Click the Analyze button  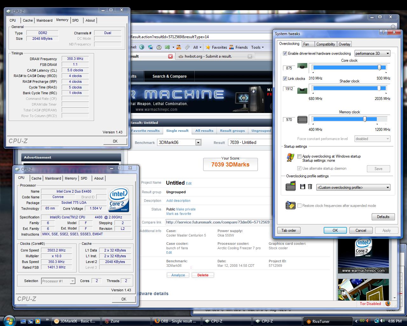[178, 275]
